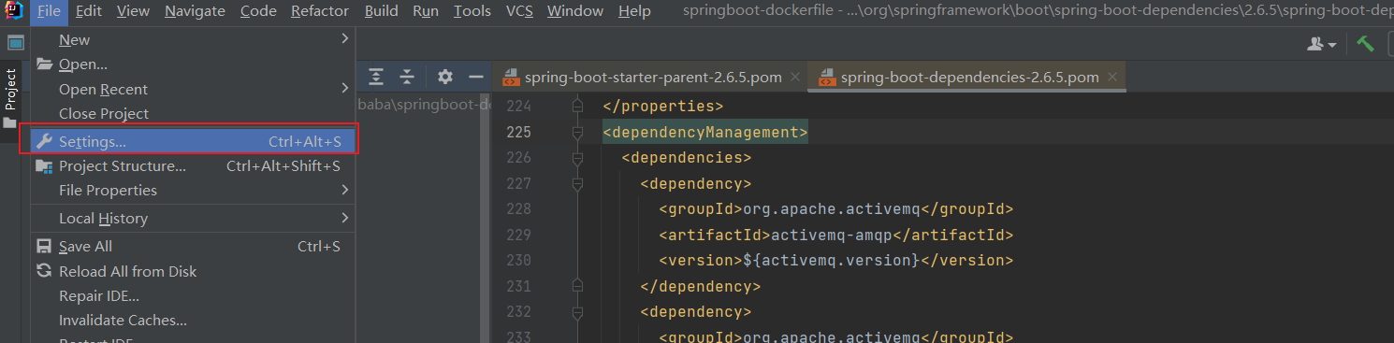The width and height of the screenshot is (1394, 343).
Task: Click the Save All disk icon
Action: (x=44, y=246)
